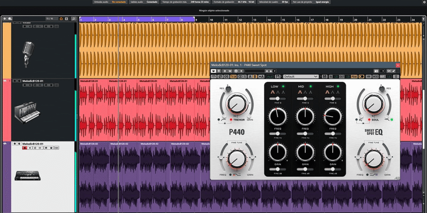427x213 pixels.
Task: Open the settings gear at top right
Action: 425,2
